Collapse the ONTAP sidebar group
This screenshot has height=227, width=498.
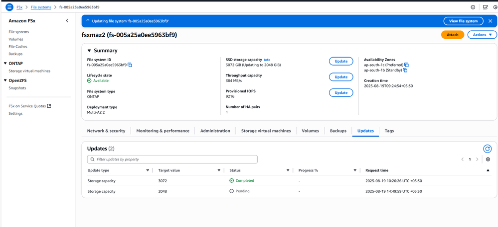5,64
